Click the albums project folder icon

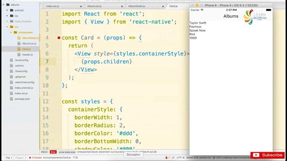pyautogui.click(x=8, y=5)
